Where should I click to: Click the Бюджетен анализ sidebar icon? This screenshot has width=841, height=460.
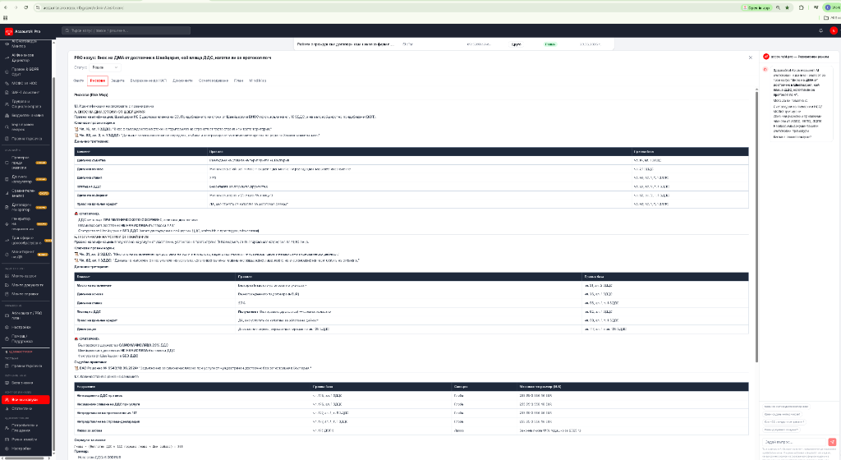pos(7,115)
